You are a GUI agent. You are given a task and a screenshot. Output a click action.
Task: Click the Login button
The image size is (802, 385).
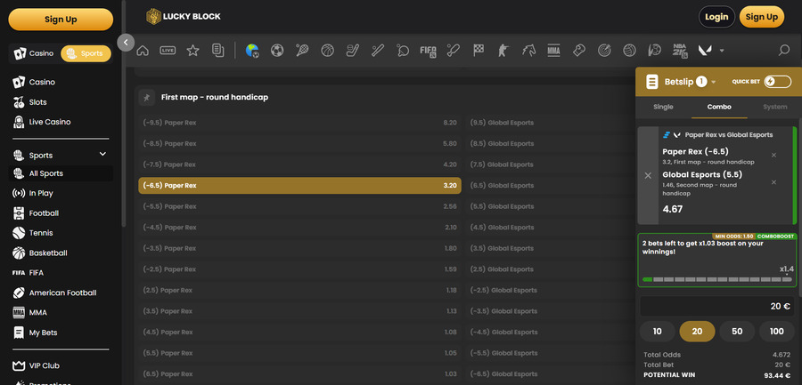click(x=716, y=17)
